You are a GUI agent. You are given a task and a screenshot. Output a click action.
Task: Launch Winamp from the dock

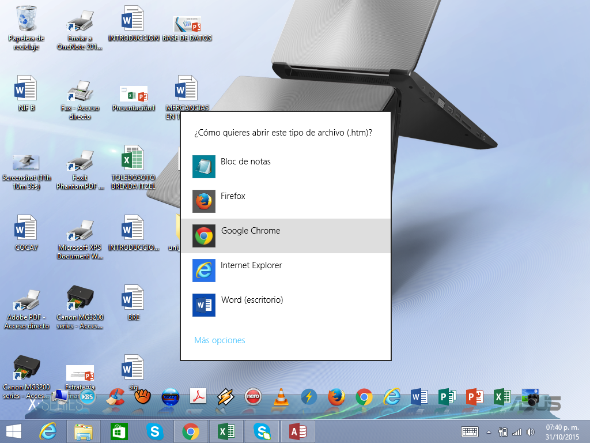pyautogui.click(x=225, y=397)
